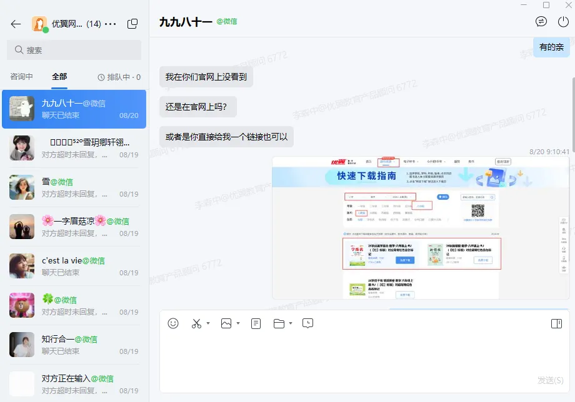The image size is (575, 402).
Task: Select the scissors screenshot tool
Action: pos(196,323)
